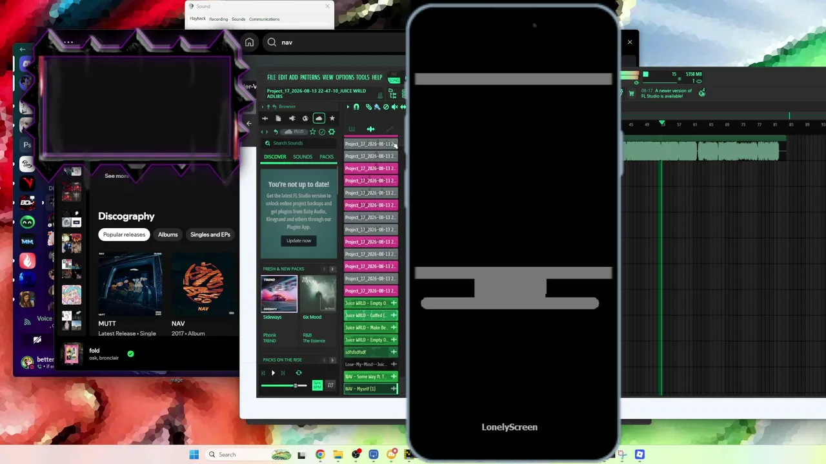
Task: Click the PLUS cloud badge
Action: click(x=294, y=131)
